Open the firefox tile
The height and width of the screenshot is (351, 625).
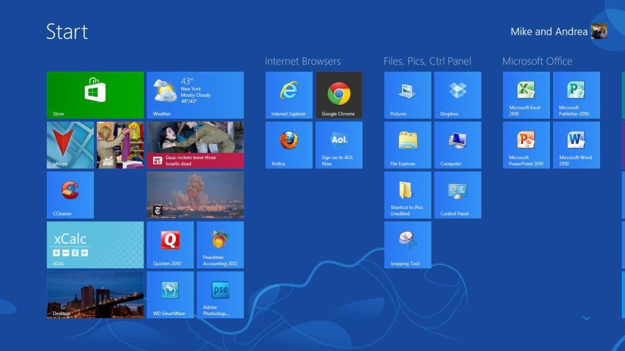289,145
